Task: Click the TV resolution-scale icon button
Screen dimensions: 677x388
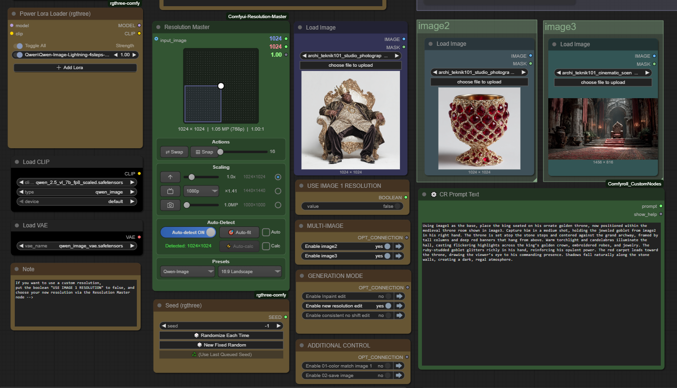Action: [170, 191]
